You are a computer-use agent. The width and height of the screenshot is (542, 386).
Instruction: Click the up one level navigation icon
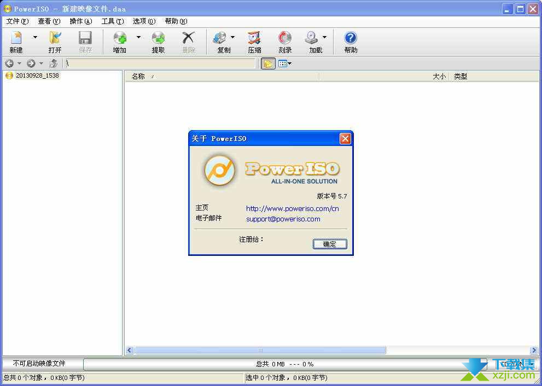(x=53, y=63)
